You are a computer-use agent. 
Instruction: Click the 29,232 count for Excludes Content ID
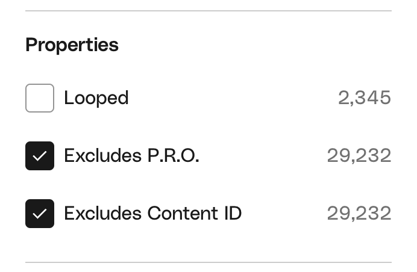pos(359,214)
